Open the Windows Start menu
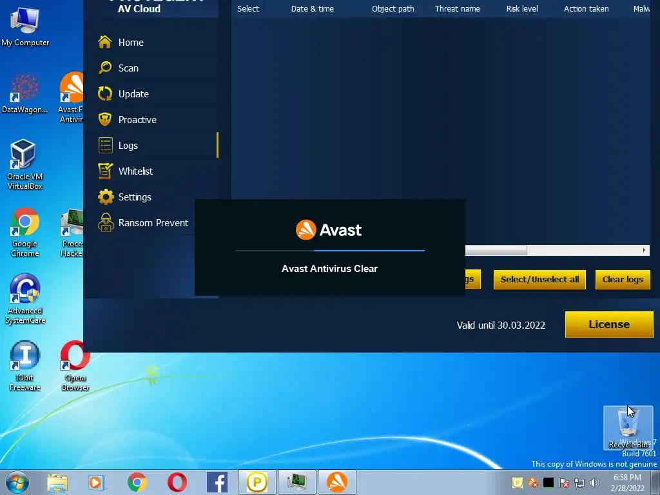This screenshot has width=660, height=495. [17, 482]
